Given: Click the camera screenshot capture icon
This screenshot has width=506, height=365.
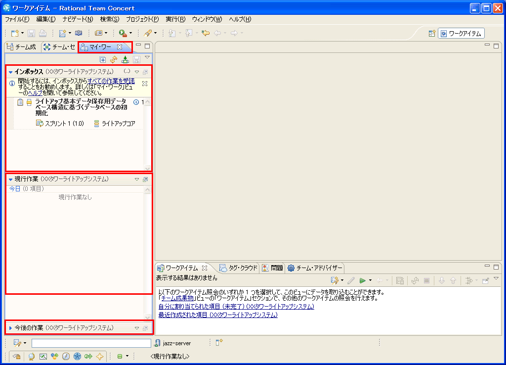Looking at the screenshot, I should coord(79,33).
